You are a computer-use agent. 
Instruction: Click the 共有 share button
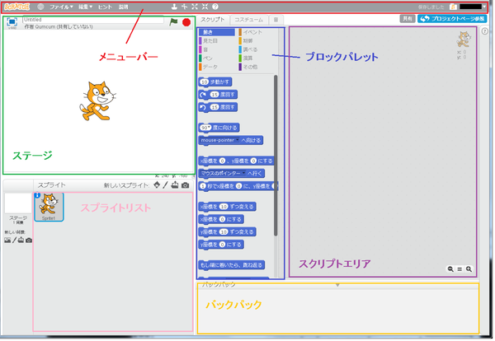(408, 19)
